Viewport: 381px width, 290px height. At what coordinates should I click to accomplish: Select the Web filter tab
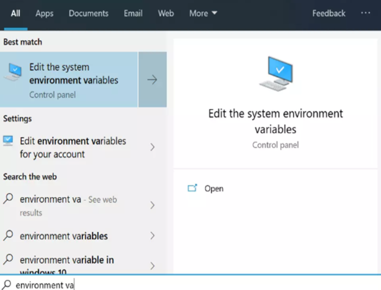click(x=166, y=13)
